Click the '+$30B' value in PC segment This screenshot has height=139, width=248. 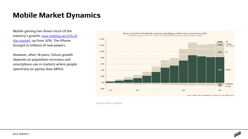pos(219,52)
